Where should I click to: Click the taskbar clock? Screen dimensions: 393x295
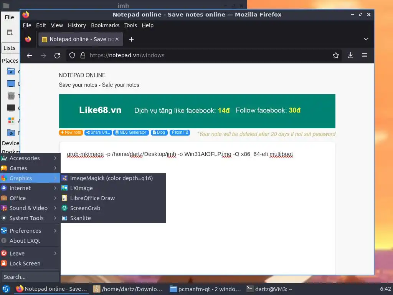[x=385, y=289]
